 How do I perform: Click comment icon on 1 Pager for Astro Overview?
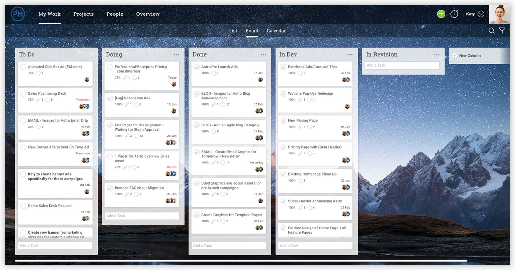(x=134, y=167)
